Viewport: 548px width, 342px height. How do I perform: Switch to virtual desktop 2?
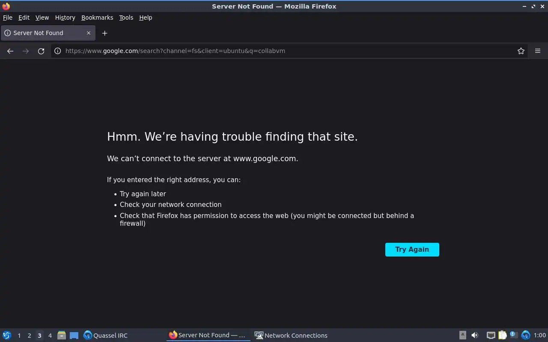(29, 336)
